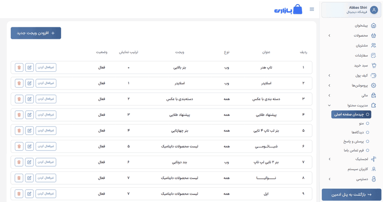Expand the محصولات sidebar submenu
Screen dimensions: 383x202
coord(329,36)
